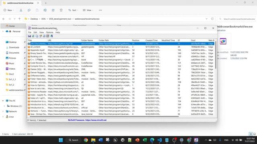Expand the Network tree node
This screenshot has height=144, width=257.
[3, 111]
